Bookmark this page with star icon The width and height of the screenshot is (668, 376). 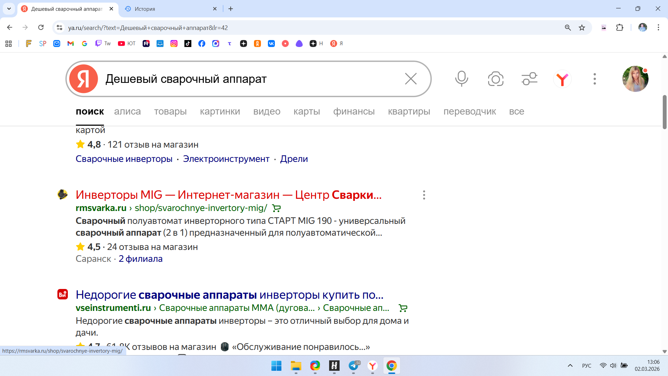582,28
